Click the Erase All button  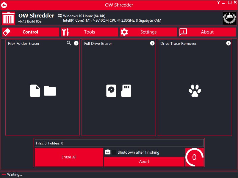69,157
